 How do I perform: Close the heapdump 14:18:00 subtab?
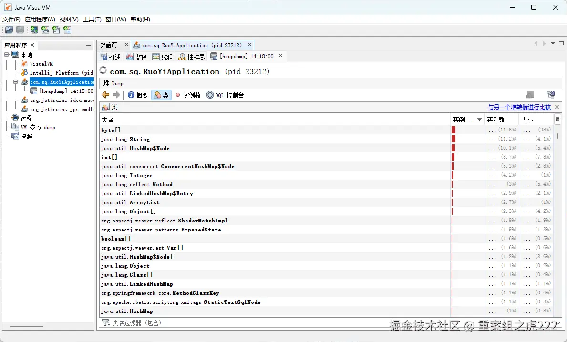coord(280,56)
